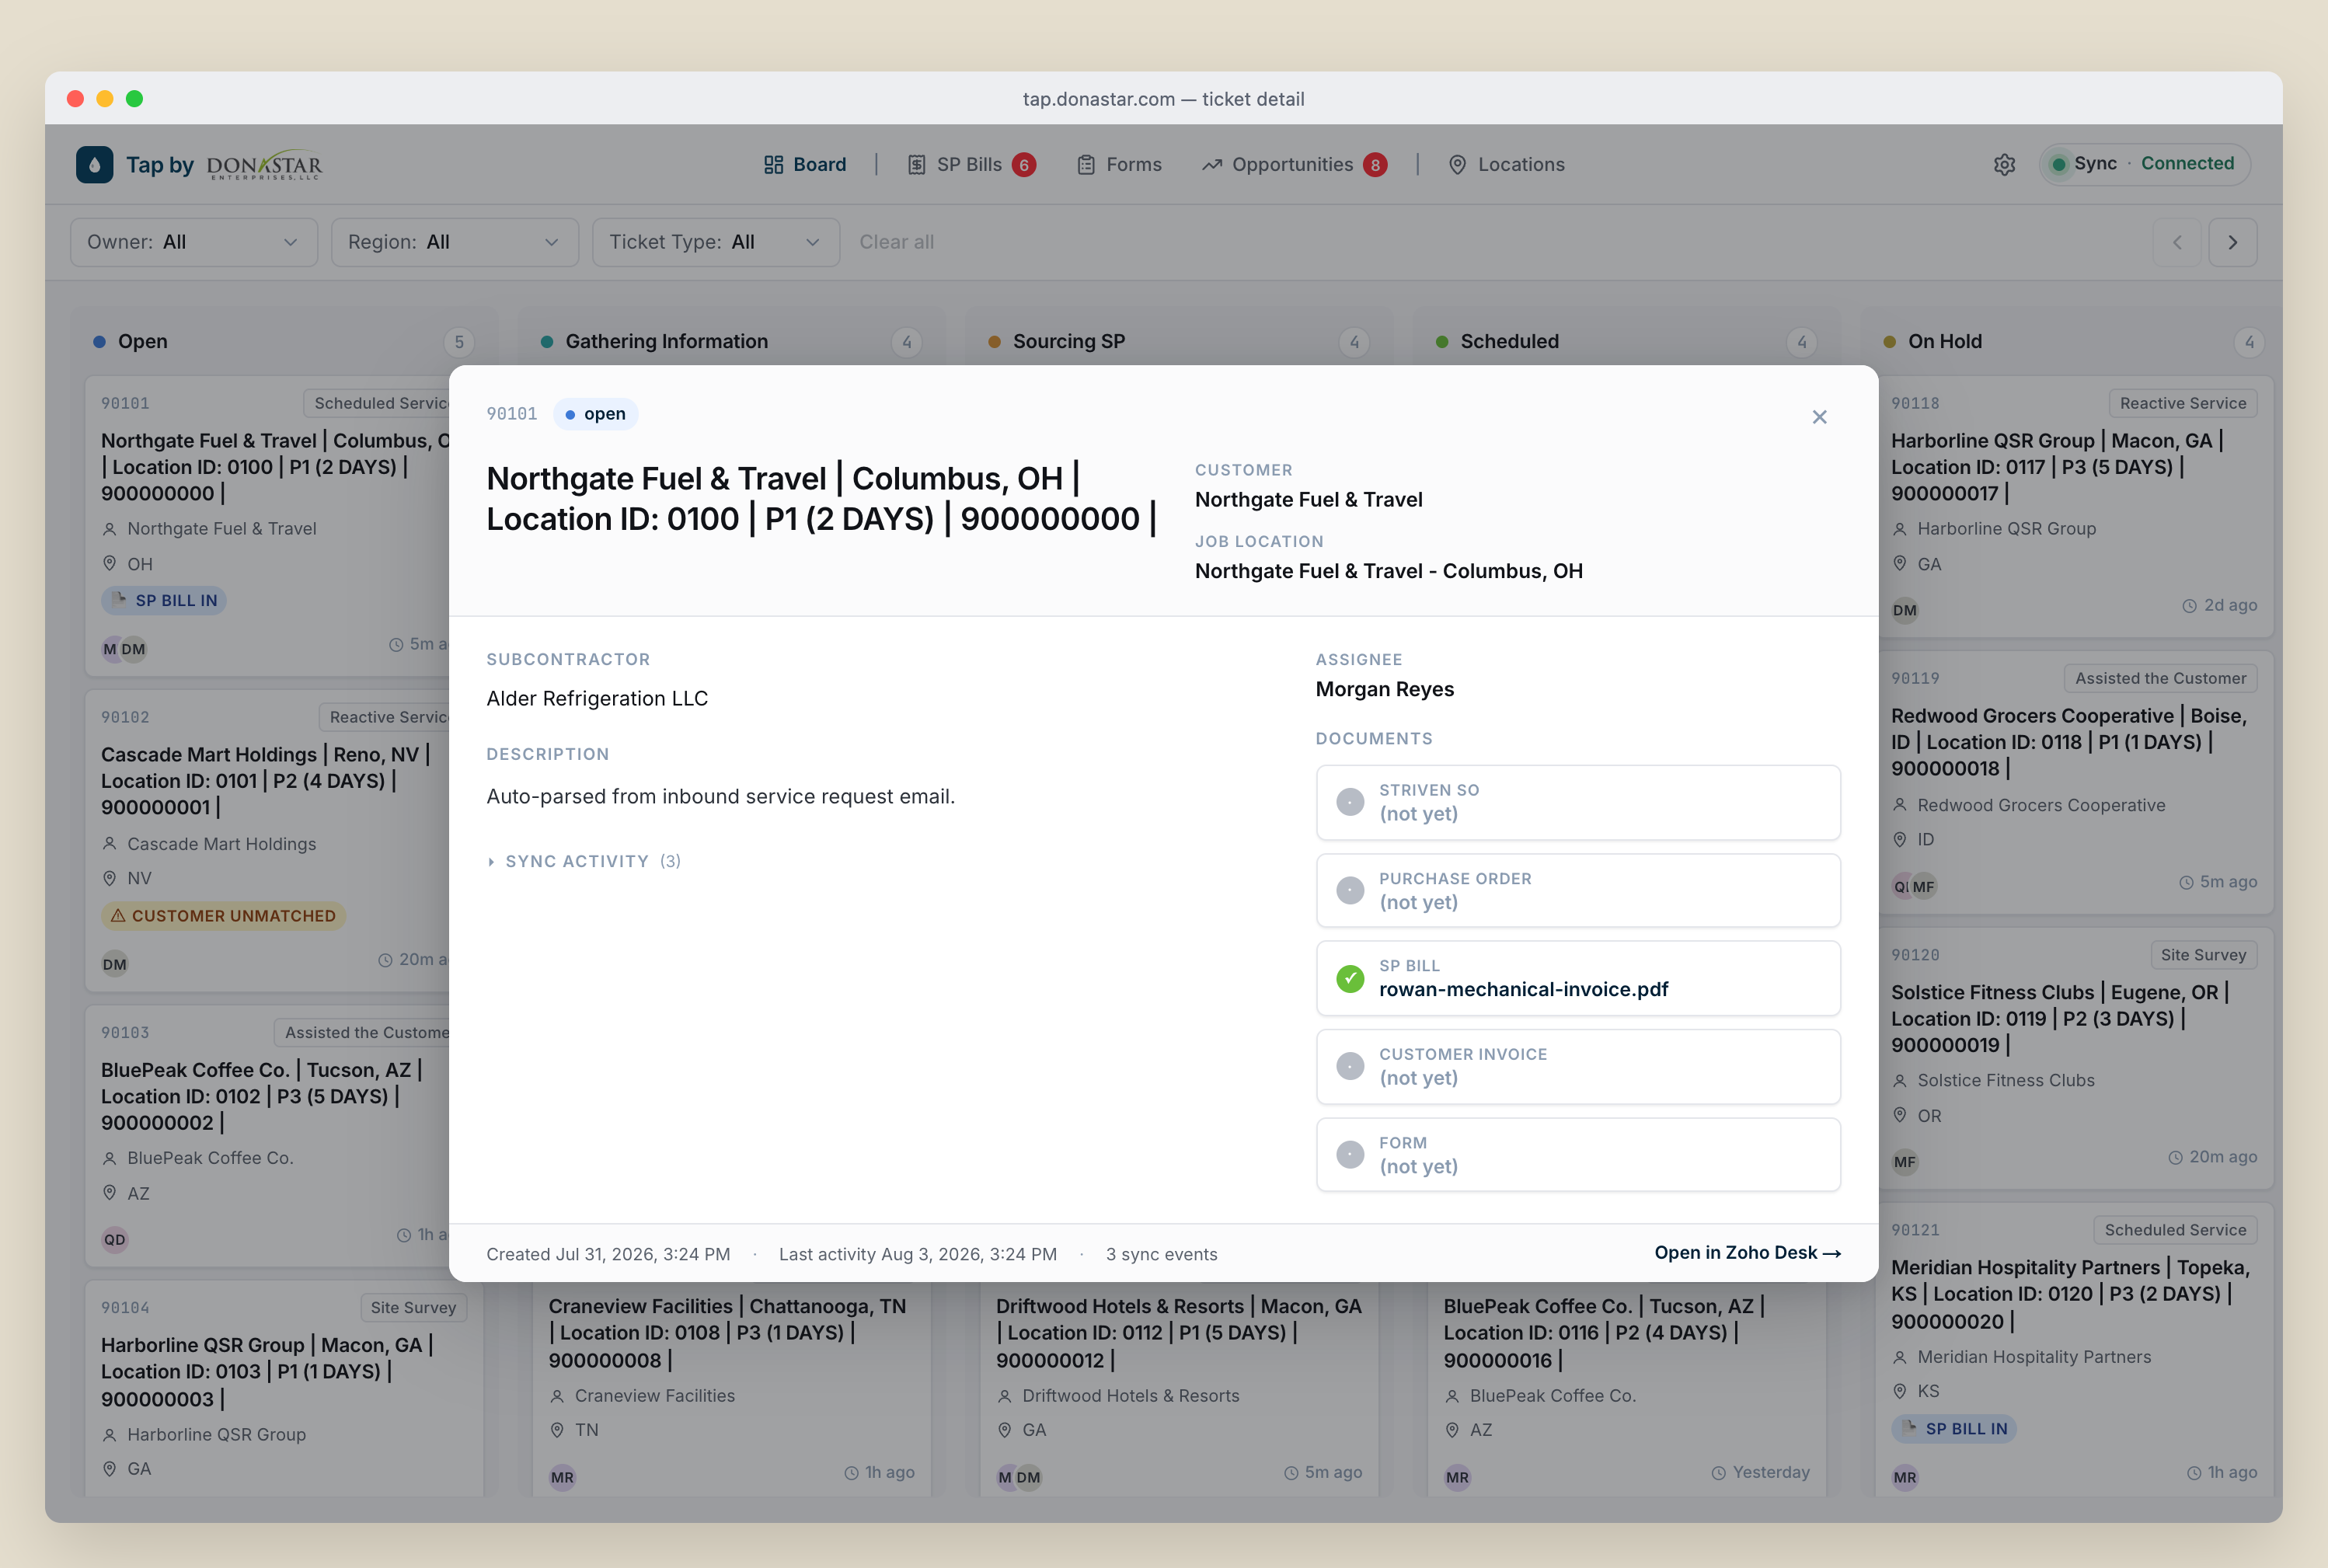Click Clear all filters

[896, 242]
